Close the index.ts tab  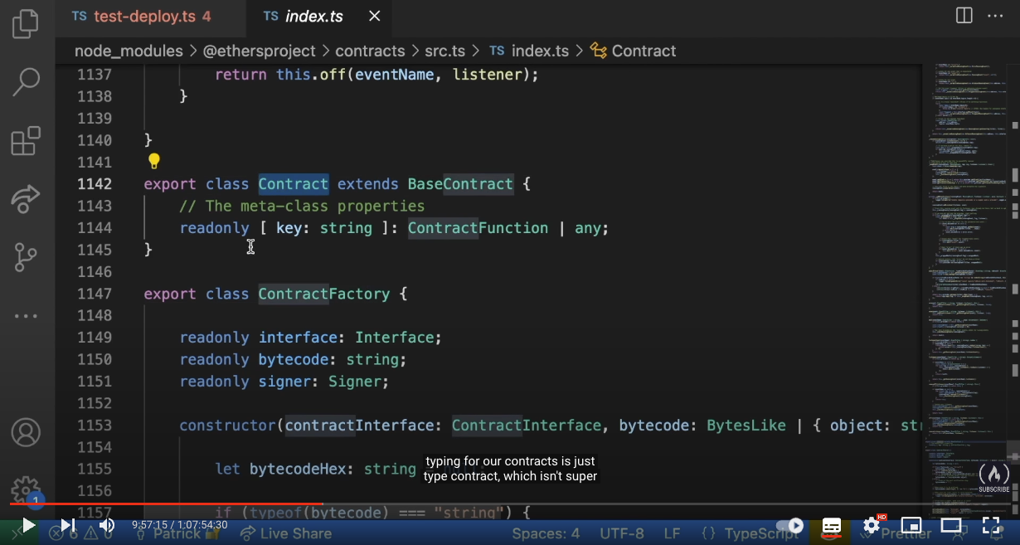[x=375, y=16]
